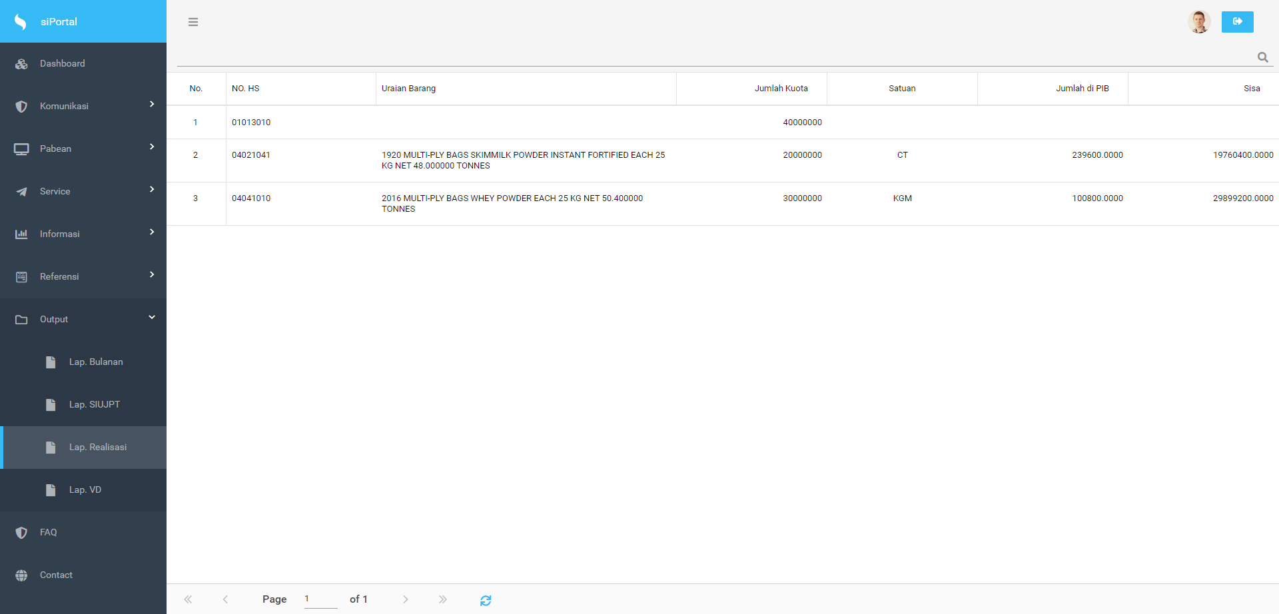
Task: Open the Service menu item
Action: coord(83,192)
